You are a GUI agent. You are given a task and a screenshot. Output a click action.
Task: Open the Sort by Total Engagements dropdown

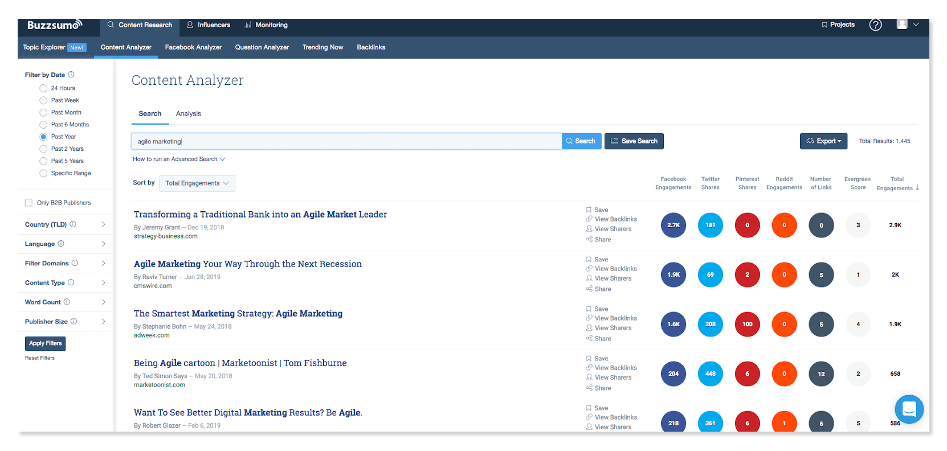click(x=197, y=183)
